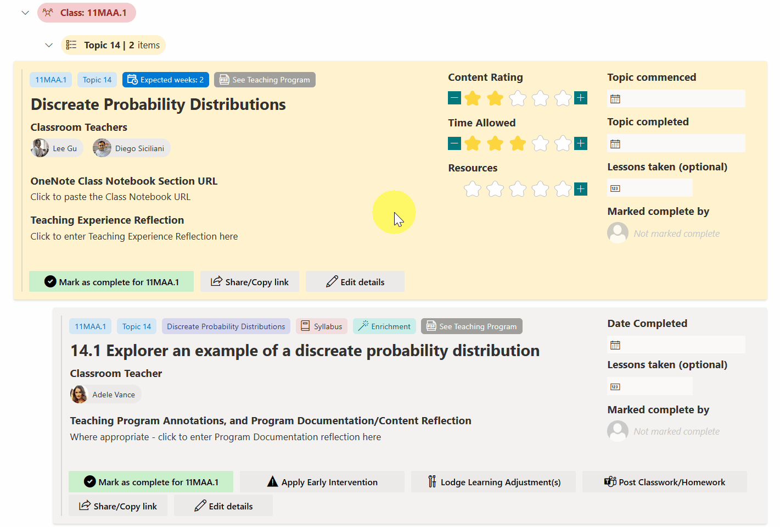Image resolution: width=780 pixels, height=527 pixels.
Task: Click the Class: 11MAA.1 group label
Action: tap(87, 13)
